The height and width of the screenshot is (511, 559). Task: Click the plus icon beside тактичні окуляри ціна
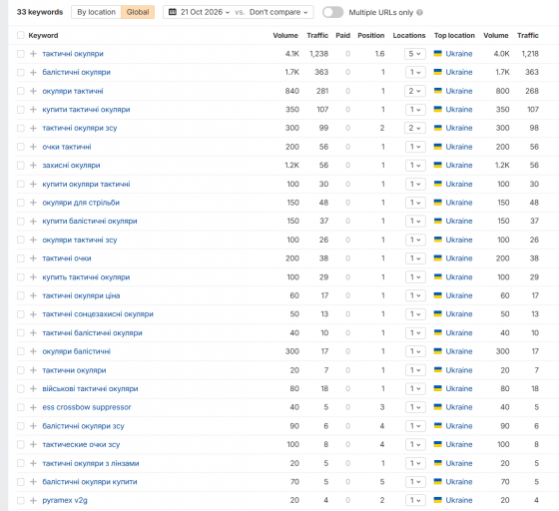(x=33, y=295)
